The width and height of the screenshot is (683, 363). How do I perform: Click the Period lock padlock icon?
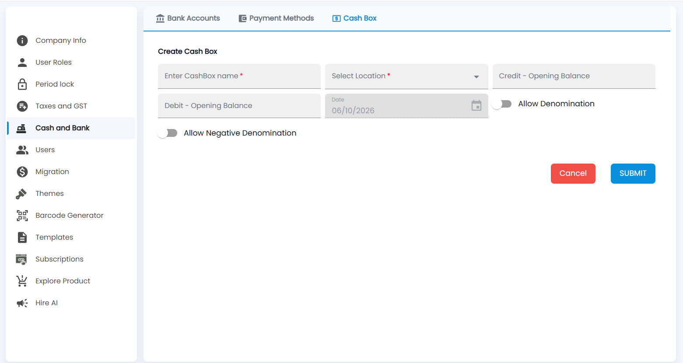[22, 84]
